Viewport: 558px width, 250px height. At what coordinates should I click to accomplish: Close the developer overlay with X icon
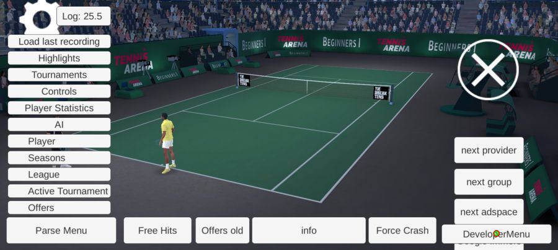pos(488,70)
